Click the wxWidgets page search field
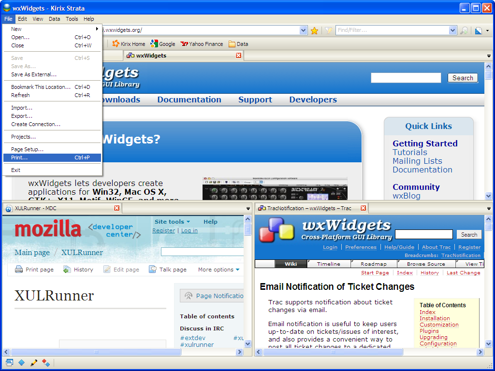 click(x=406, y=78)
